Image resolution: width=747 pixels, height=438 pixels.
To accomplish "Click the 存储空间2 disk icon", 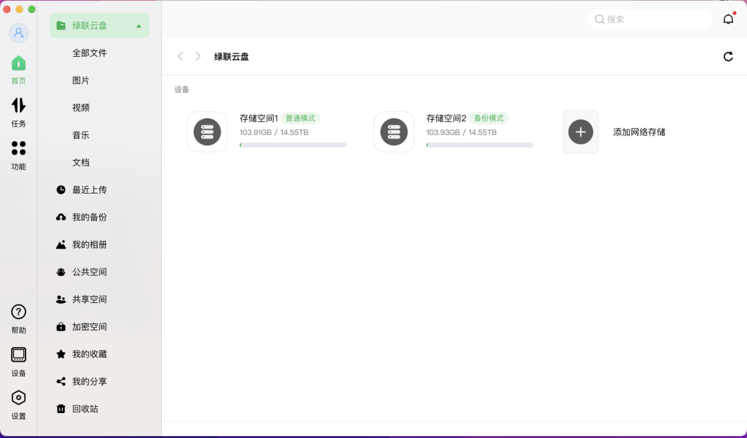I will [394, 132].
